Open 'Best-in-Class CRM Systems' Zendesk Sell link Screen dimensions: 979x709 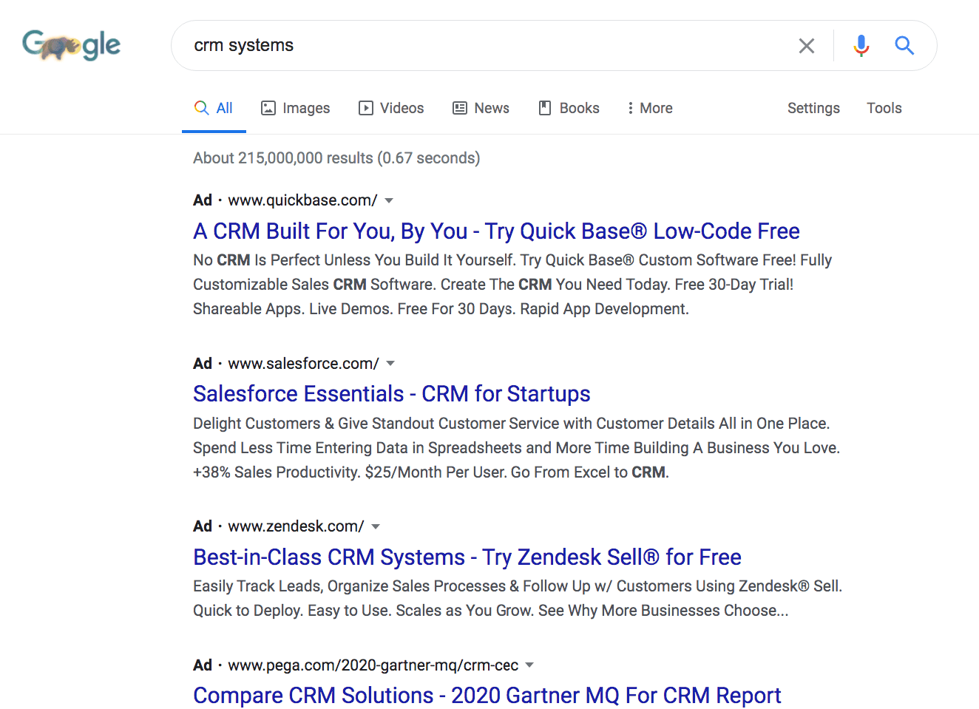click(x=467, y=557)
